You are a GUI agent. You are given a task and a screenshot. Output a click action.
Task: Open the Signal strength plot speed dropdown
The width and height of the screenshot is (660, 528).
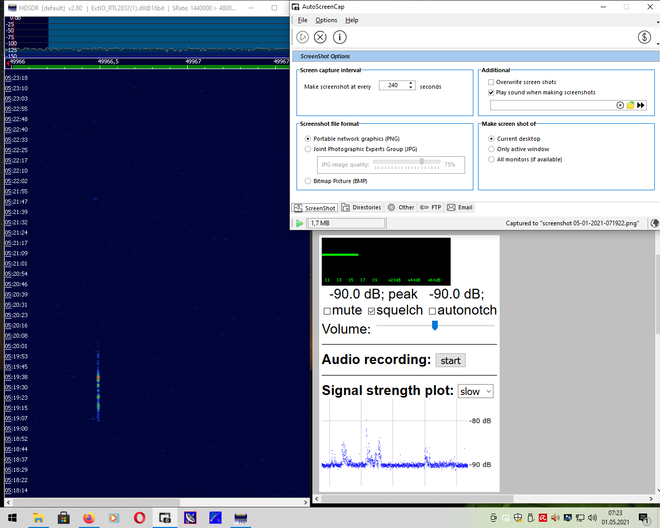[475, 391]
